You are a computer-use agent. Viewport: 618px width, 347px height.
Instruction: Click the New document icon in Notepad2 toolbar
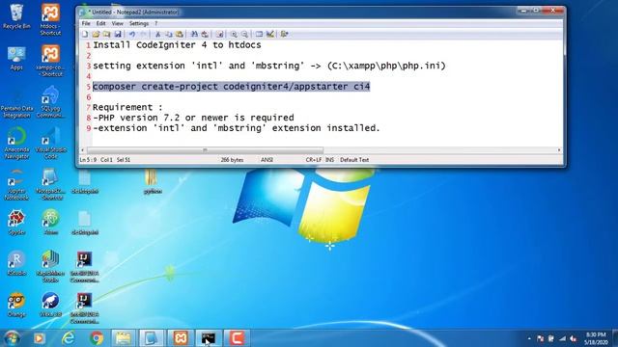pyautogui.click(x=85, y=35)
